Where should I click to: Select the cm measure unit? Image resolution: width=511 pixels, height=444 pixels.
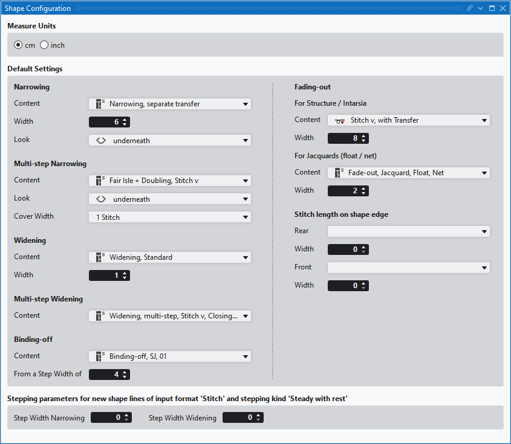click(x=18, y=45)
